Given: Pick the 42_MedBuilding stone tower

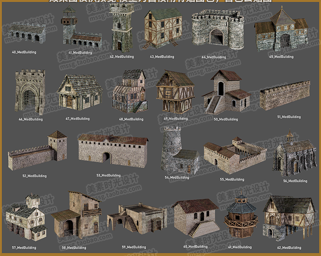Looking at the screenshot, I should tap(122, 28).
